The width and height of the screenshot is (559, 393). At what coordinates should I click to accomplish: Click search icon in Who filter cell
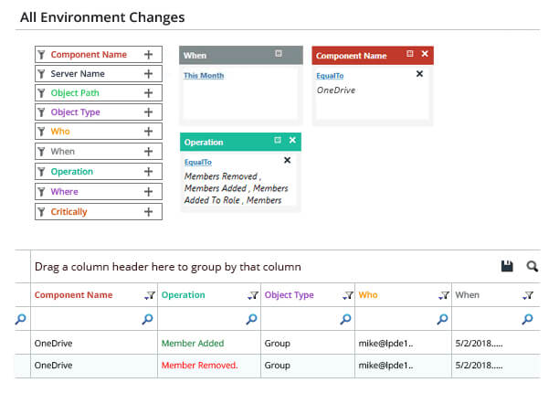tap(442, 319)
